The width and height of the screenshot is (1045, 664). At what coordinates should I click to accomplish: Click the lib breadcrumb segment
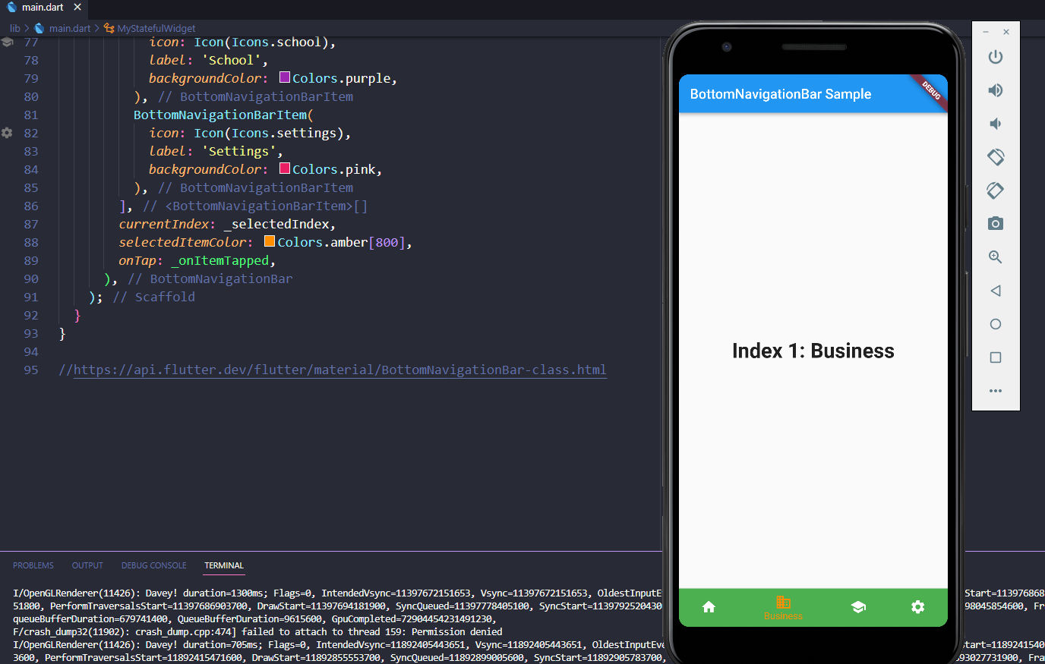(x=15, y=28)
